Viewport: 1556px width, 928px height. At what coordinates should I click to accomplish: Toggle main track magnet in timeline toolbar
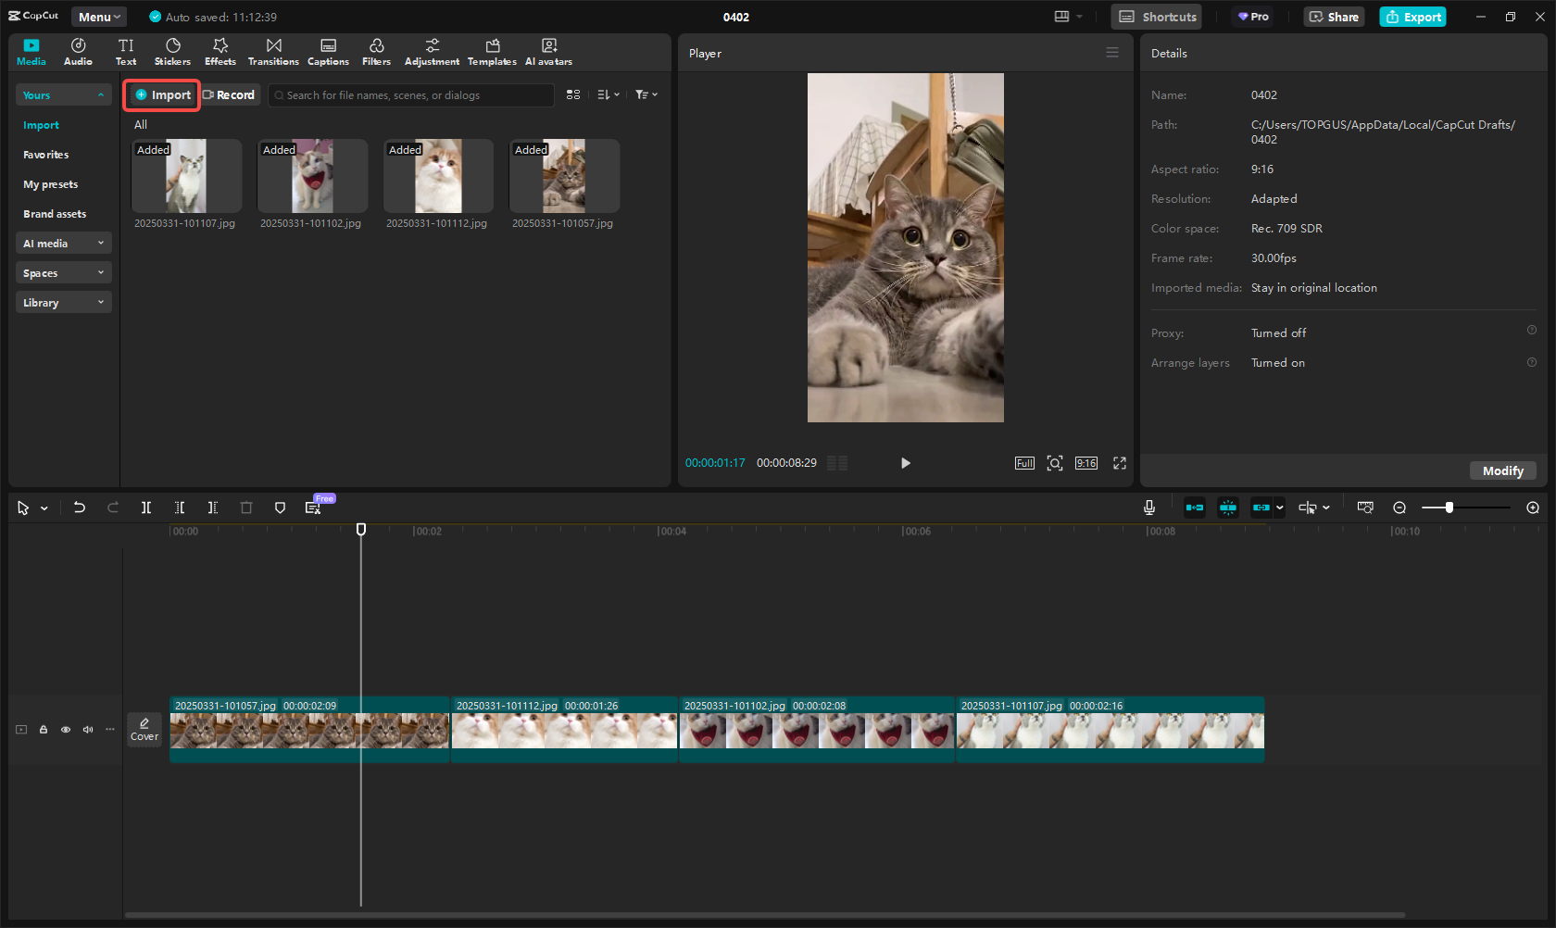pyautogui.click(x=1195, y=508)
